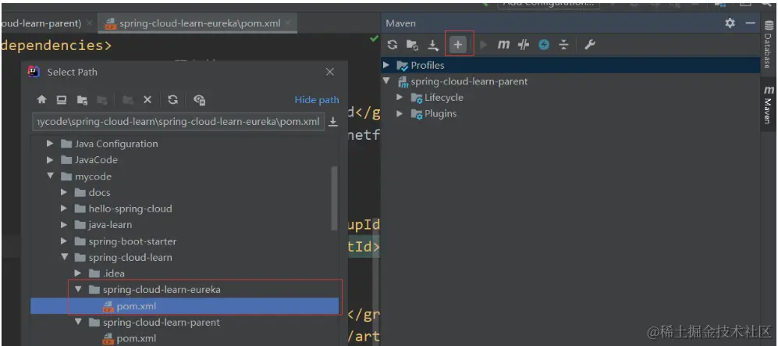Expand Profiles node in Maven panel
The height and width of the screenshot is (346, 778).
pos(386,65)
